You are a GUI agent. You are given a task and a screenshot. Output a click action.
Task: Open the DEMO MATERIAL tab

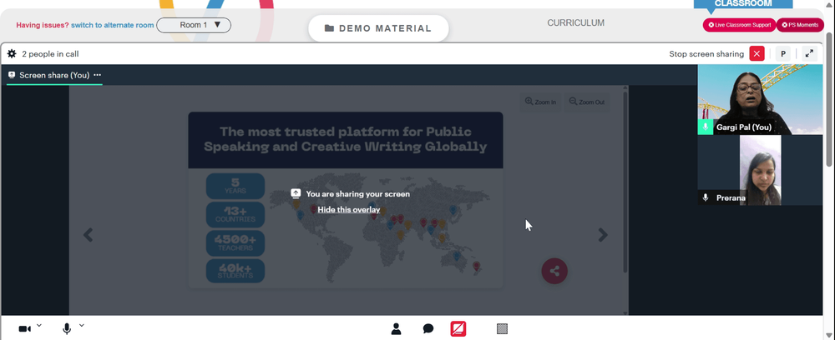click(378, 28)
